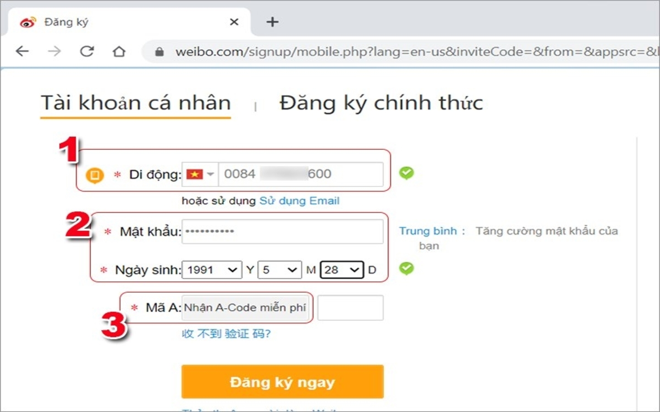Click the green checkmark beside the phone number
Image resolution: width=660 pixels, height=412 pixels.
pos(407,172)
